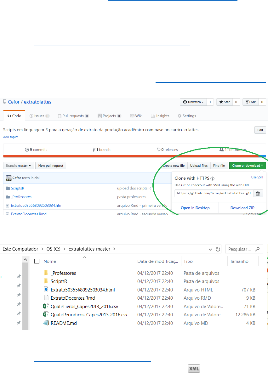
Task: Click the Find file button
Action: coord(219,166)
